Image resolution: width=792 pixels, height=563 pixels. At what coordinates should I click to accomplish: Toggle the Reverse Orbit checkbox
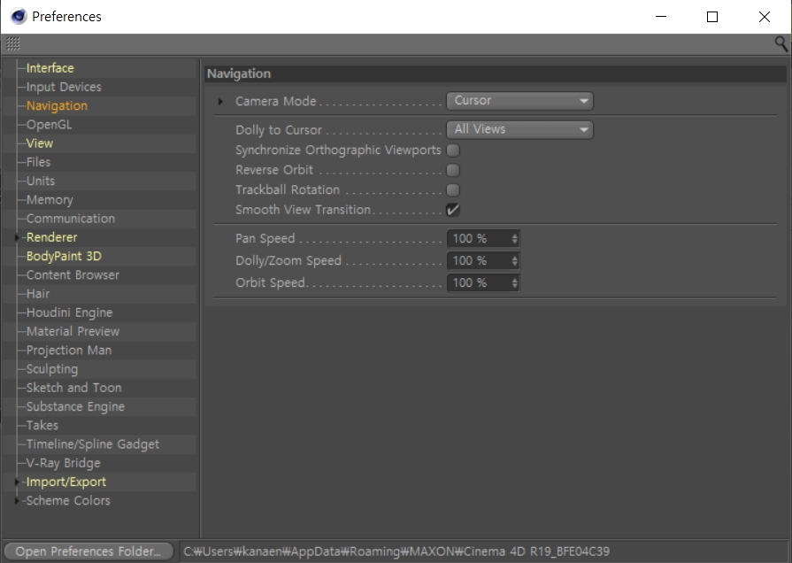453,170
